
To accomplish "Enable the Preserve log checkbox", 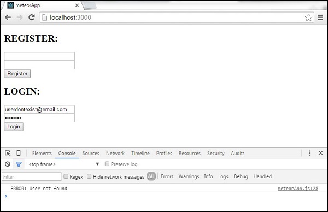I will coord(107,164).
